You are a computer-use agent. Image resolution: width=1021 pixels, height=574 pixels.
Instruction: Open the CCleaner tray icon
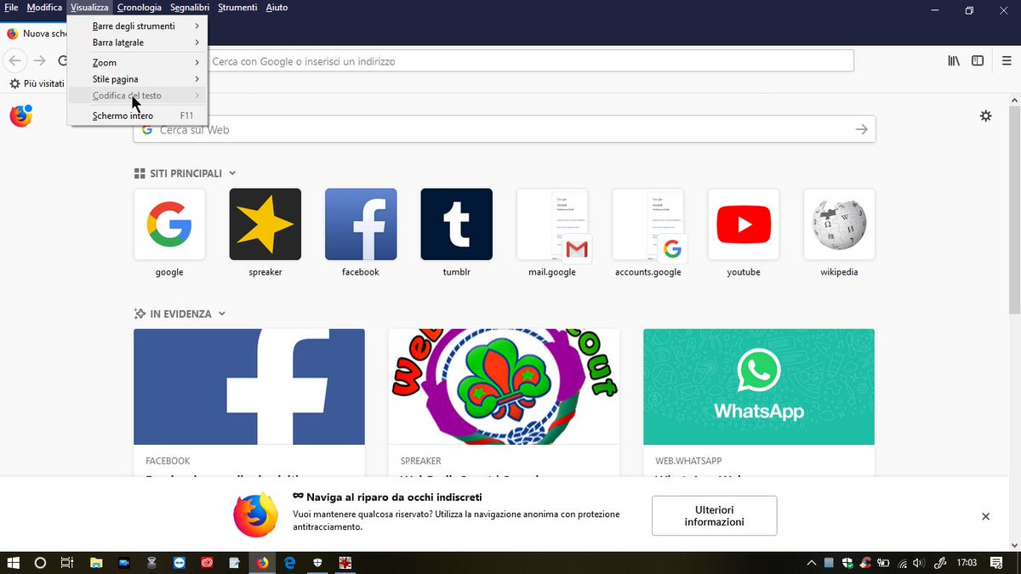click(865, 563)
